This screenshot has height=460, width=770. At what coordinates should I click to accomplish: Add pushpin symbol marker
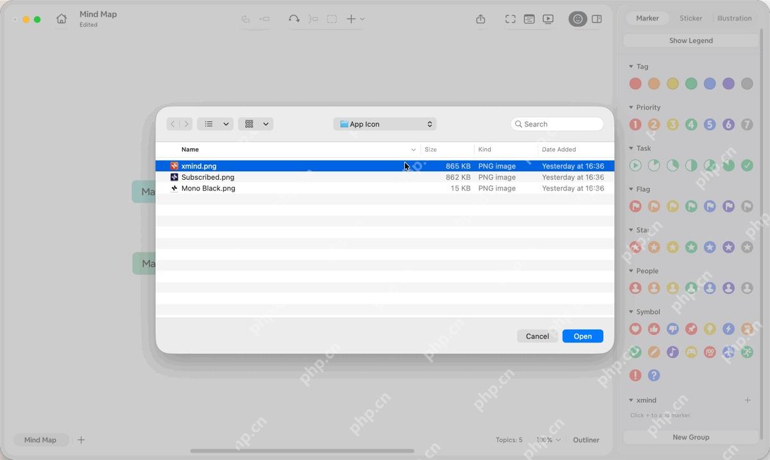(x=691, y=329)
